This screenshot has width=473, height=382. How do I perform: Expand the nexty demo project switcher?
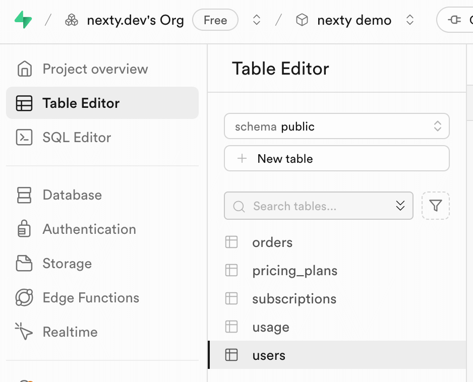tap(410, 20)
